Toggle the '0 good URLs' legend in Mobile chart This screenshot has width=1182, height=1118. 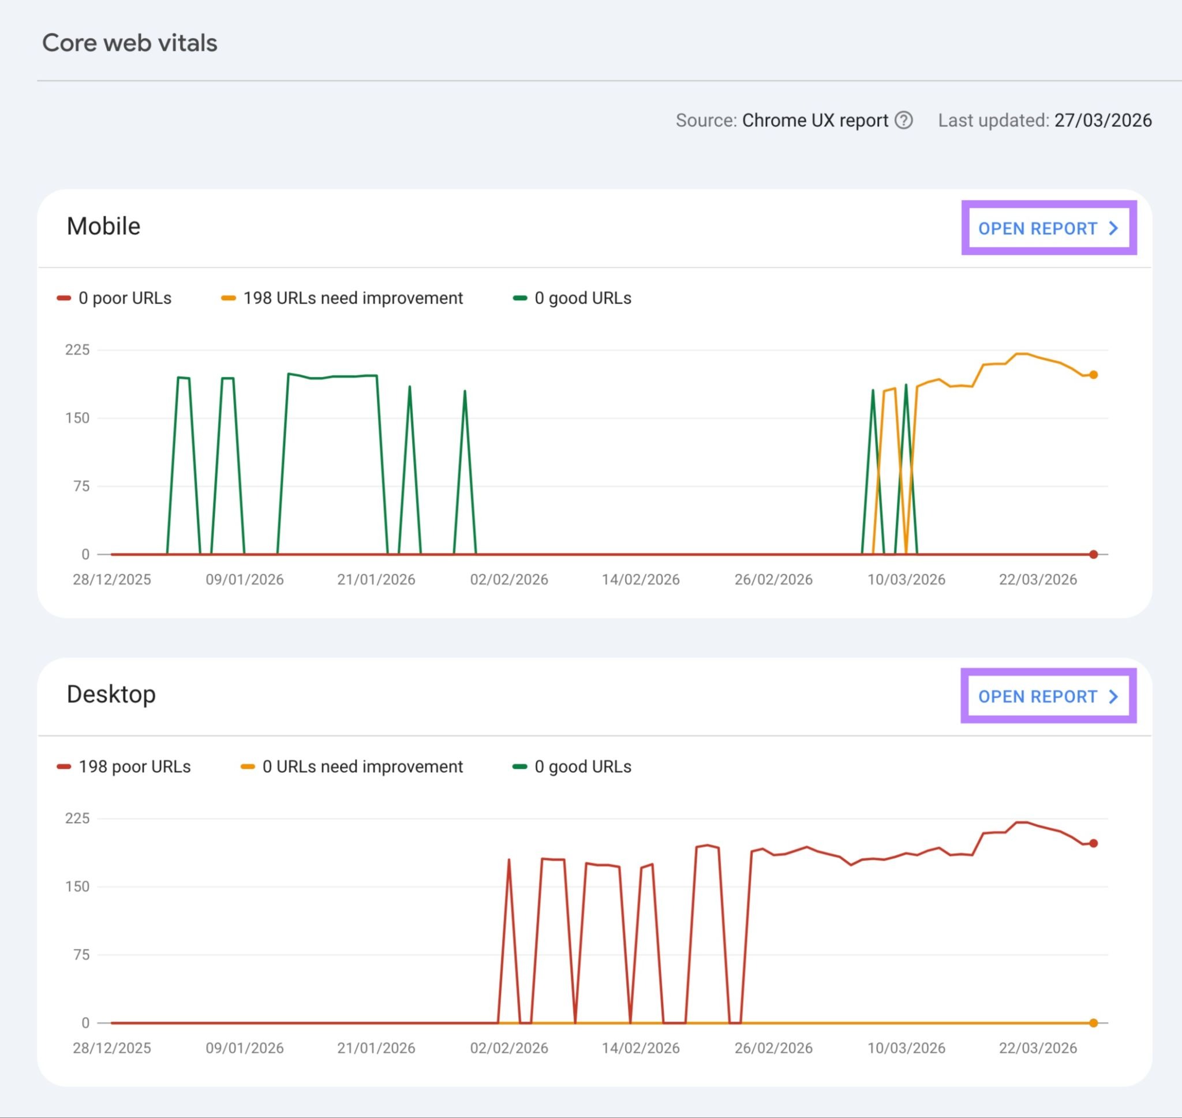583,298
